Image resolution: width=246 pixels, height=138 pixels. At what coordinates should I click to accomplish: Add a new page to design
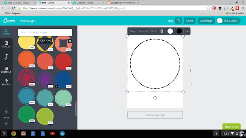(x=155, y=115)
